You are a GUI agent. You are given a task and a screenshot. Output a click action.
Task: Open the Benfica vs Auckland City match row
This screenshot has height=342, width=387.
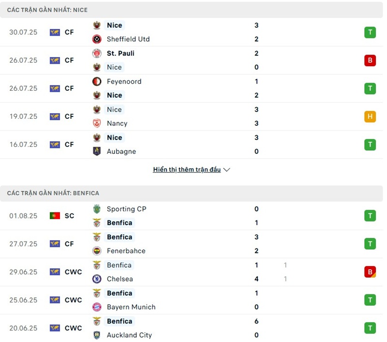(193, 328)
